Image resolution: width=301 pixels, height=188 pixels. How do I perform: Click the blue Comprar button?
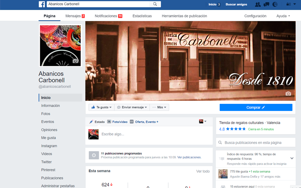256,108
